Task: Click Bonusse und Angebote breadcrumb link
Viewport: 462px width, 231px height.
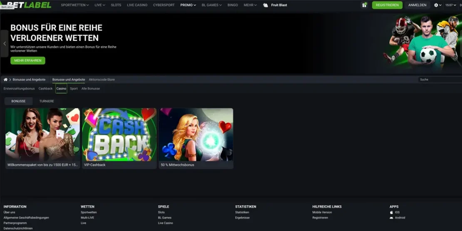Action: (29, 79)
